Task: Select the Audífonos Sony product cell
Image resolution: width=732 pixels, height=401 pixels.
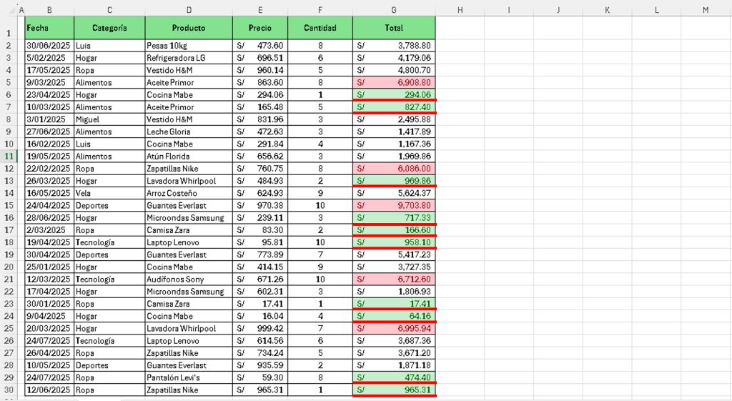Action: (189, 279)
